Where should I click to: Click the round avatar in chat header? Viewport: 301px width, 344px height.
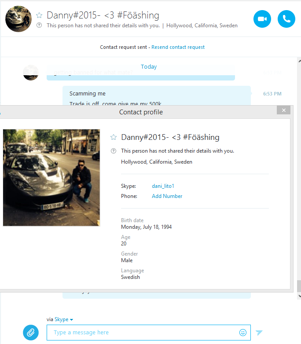18,19
